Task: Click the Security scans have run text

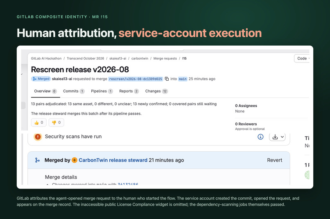Action: [73, 137]
